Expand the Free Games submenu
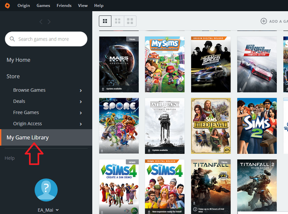Screen dimensions: 288x214 coord(81,113)
